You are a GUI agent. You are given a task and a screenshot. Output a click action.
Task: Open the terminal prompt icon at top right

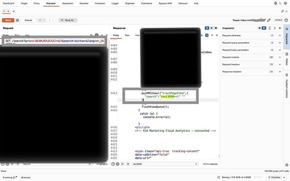[x=280, y=3]
